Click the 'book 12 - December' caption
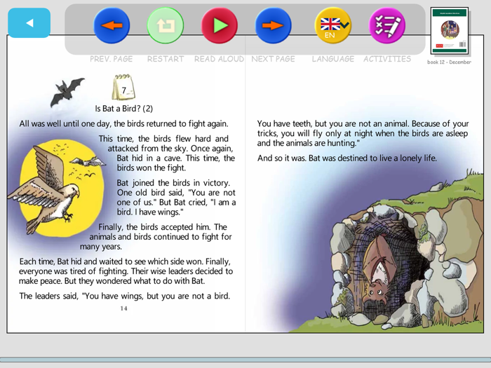 (449, 62)
